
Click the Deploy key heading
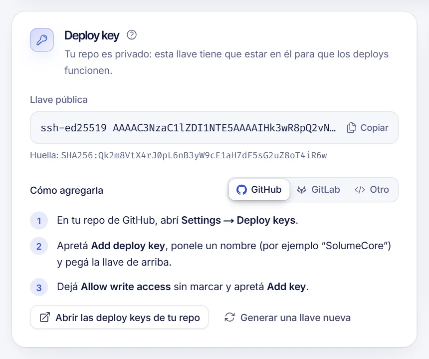pyautogui.click(x=92, y=35)
